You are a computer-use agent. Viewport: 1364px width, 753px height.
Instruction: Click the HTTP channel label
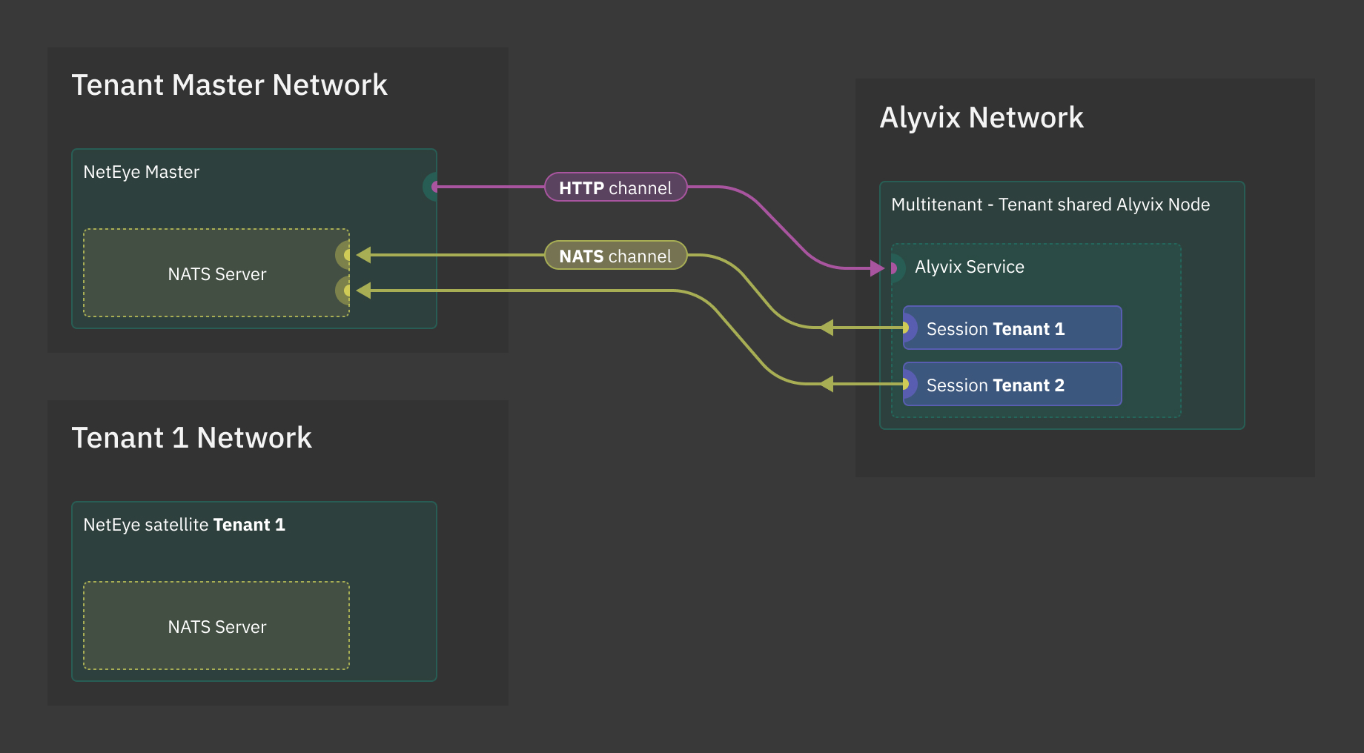pyautogui.click(x=615, y=188)
